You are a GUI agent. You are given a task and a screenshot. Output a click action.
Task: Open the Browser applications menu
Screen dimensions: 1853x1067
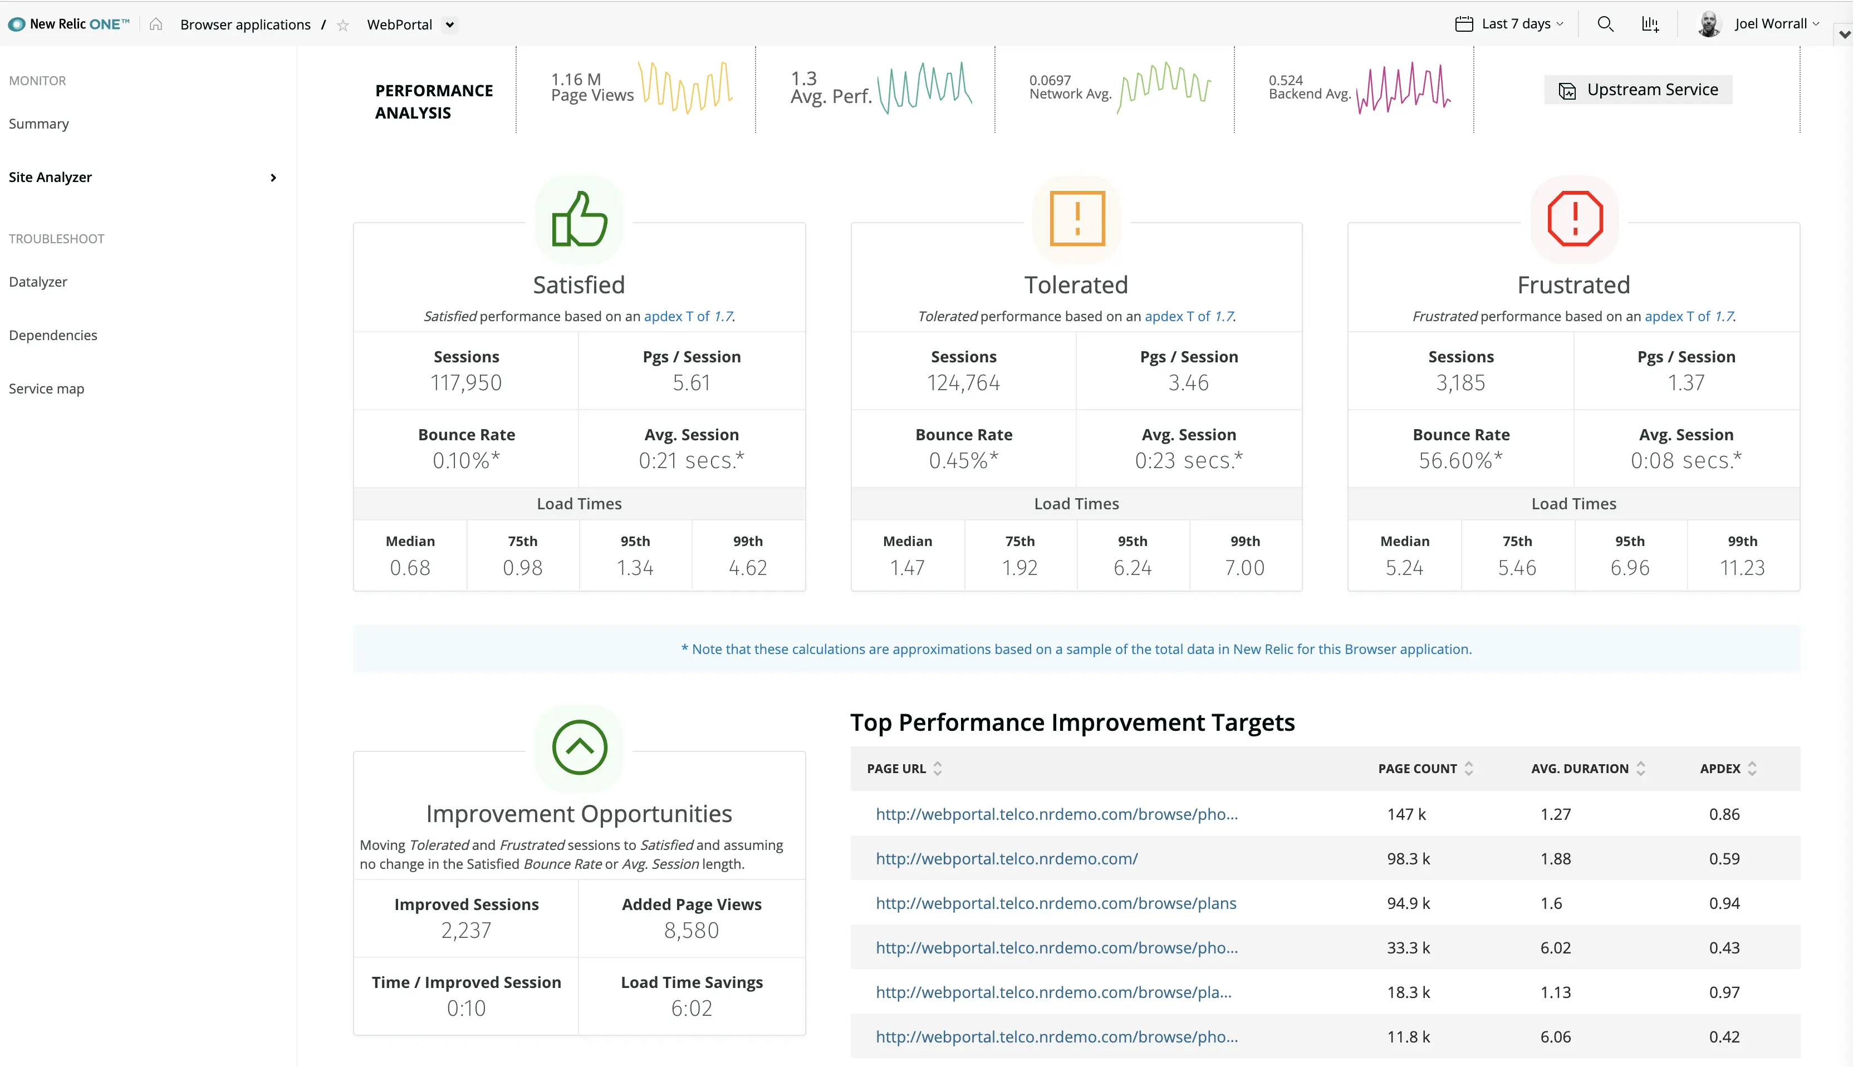point(243,23)
